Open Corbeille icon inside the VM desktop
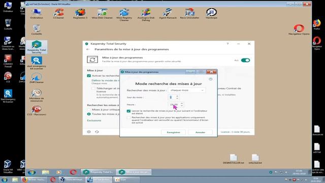This screenshot has width=325, height=183. pyautogui.click(x=37, y=29)
